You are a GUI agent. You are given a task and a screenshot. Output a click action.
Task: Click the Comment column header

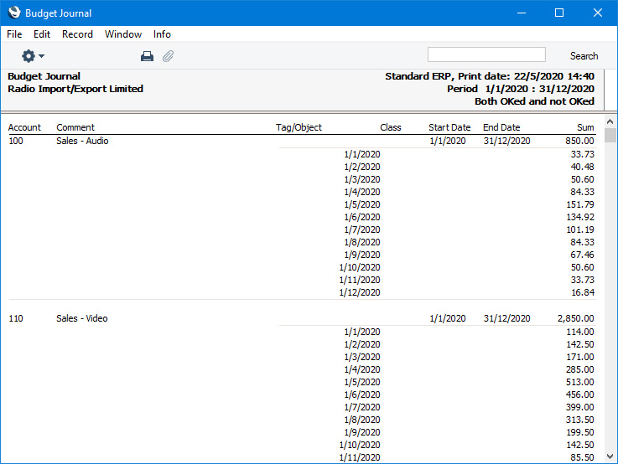[x=75, y=127]
